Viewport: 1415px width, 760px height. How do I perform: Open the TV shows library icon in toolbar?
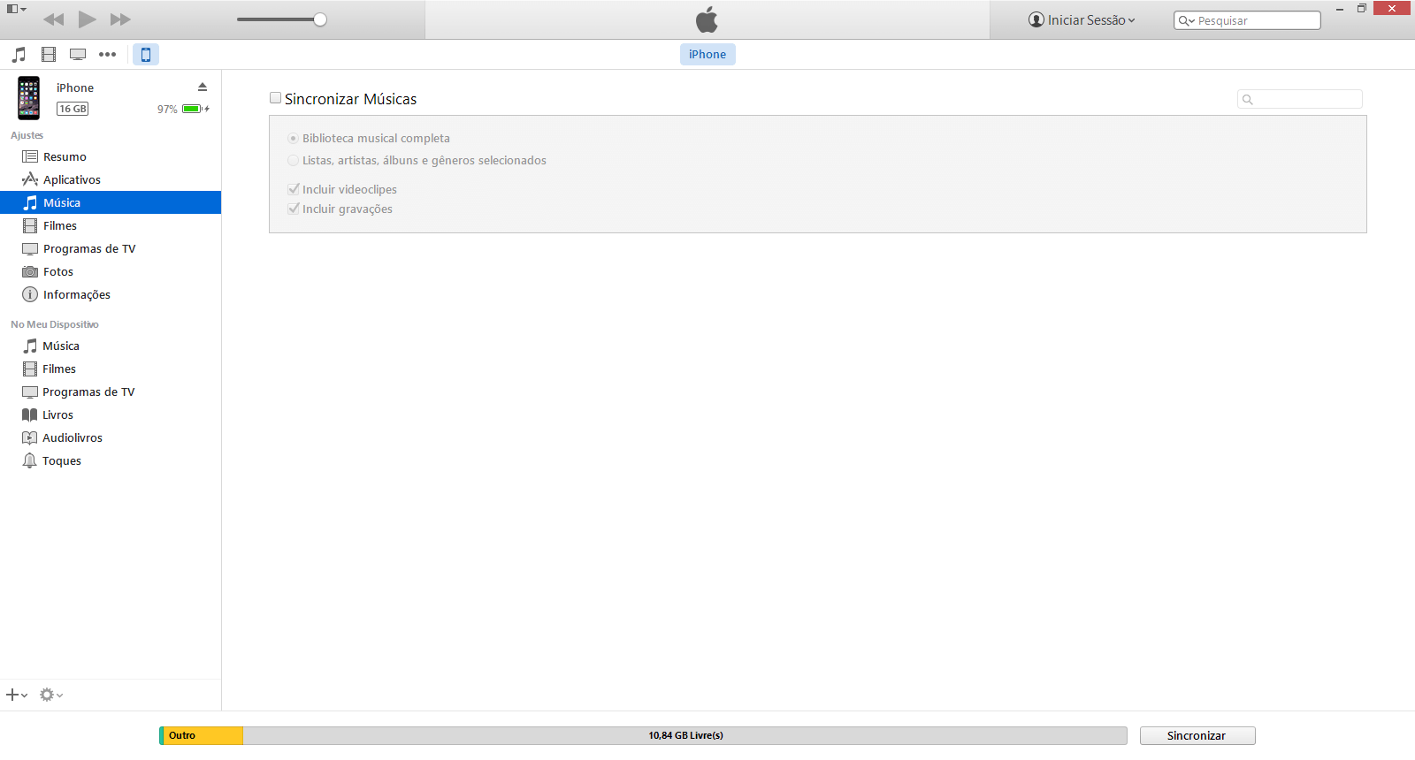tap(78, 54)
